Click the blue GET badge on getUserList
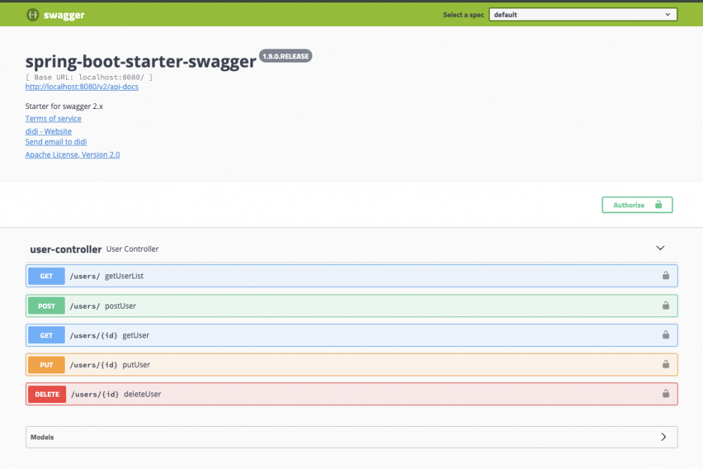Image resolution: width=703 pixels, height=469 pixels. [46, 276]
